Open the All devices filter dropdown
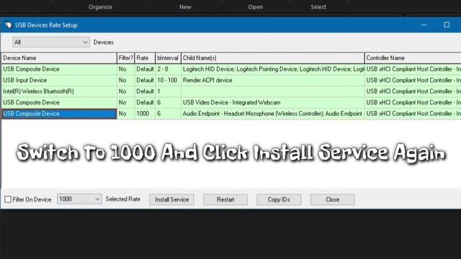Screen dimensions: 461x259 pos(51,42)
